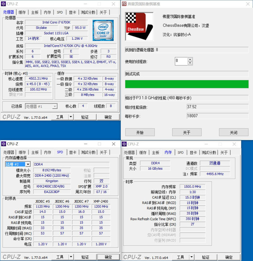Click the kilonodes per second value 18007
253x261 pixels.
tap(218, 116)
